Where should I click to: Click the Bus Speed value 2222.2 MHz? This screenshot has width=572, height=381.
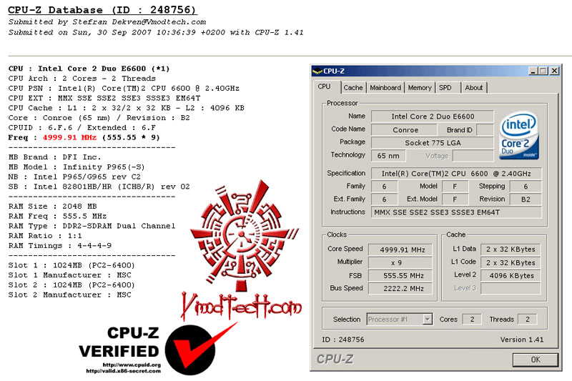tap(400, 288)
